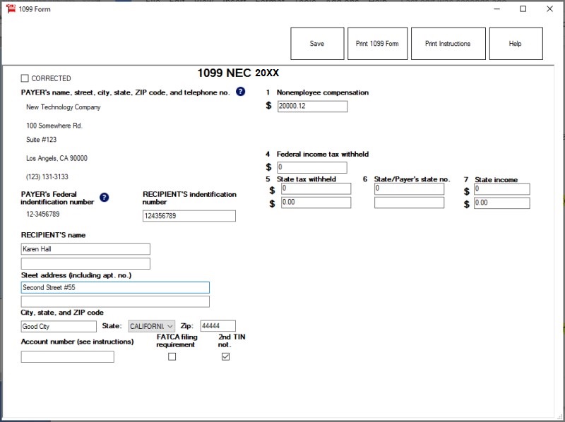Check the CORRECTED checkbox
Screen dimensions: 565x422
tap(24, 78)
